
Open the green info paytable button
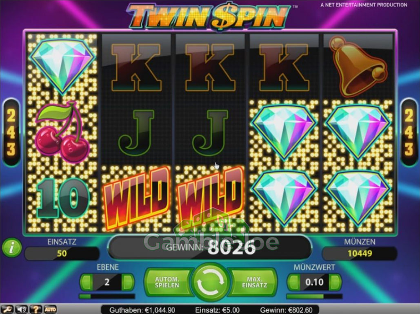[x=12, y=247]
